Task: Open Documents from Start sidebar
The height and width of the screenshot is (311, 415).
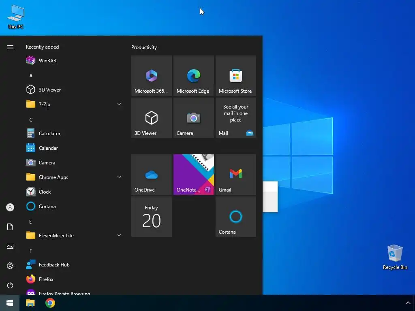Action: click(10, 227)
